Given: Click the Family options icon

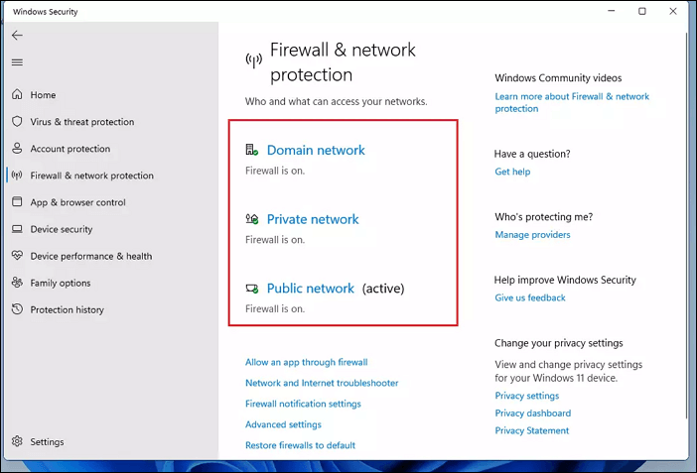Looking at the screenshot, I should (17, 282).
